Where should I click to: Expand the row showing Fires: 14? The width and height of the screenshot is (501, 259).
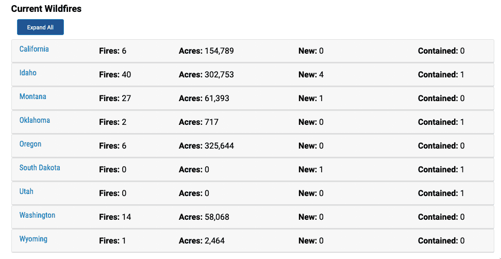point(253,217)
